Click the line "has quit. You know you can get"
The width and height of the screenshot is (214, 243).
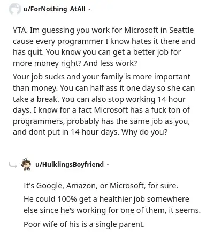tap(97, 52)
